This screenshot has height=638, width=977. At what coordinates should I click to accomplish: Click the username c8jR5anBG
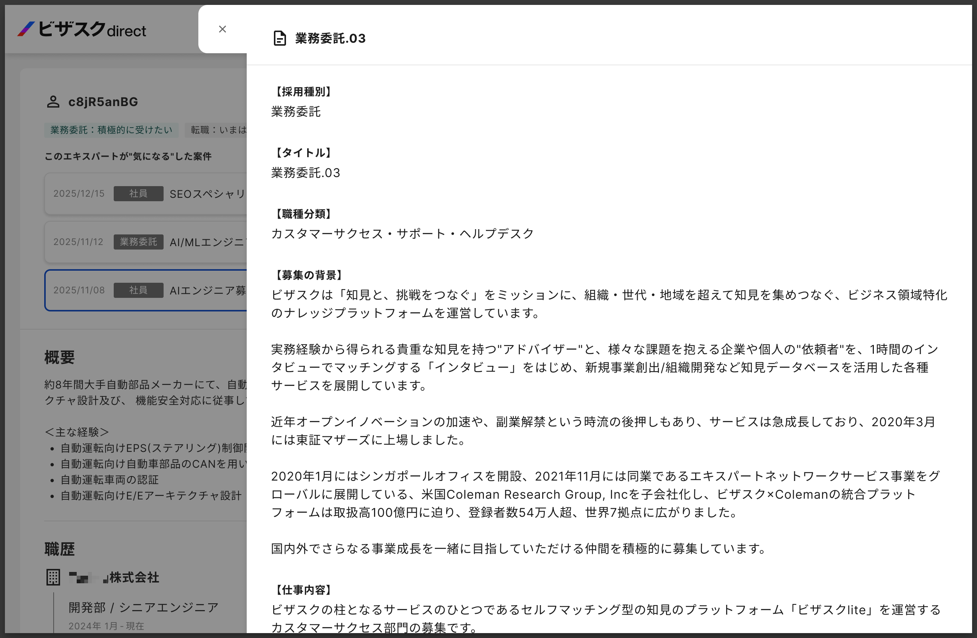click(103, 102)
